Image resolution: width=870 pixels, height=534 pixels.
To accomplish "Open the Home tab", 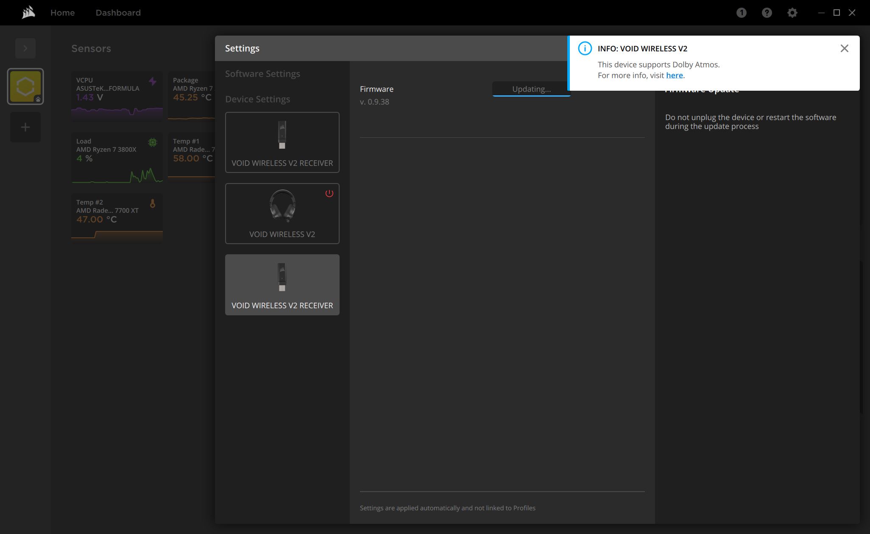I will (63, 13).
